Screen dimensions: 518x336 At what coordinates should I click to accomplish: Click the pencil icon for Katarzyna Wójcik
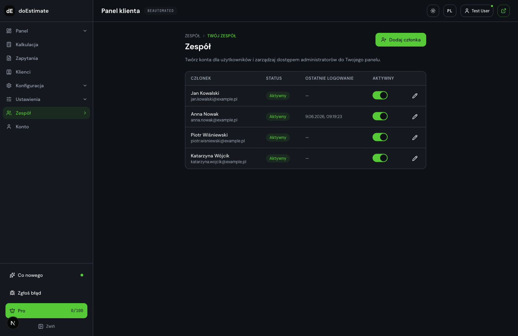point(415,158)
